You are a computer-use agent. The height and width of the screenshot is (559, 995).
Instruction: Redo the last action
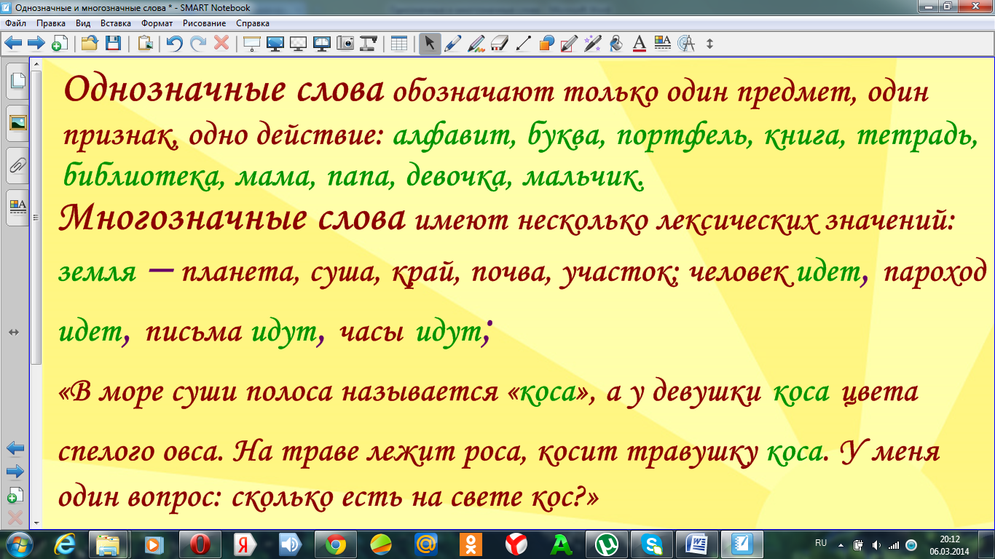(198, 44)
